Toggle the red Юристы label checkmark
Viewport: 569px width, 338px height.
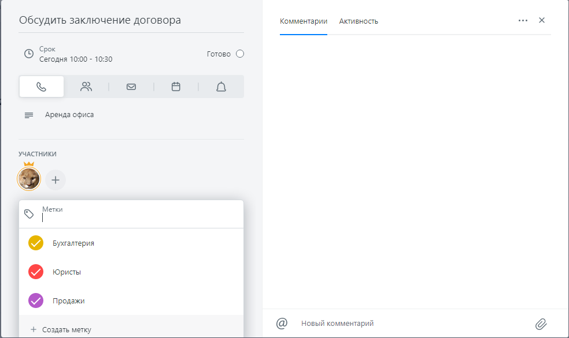pyautogui.click(x=36, y=272)
